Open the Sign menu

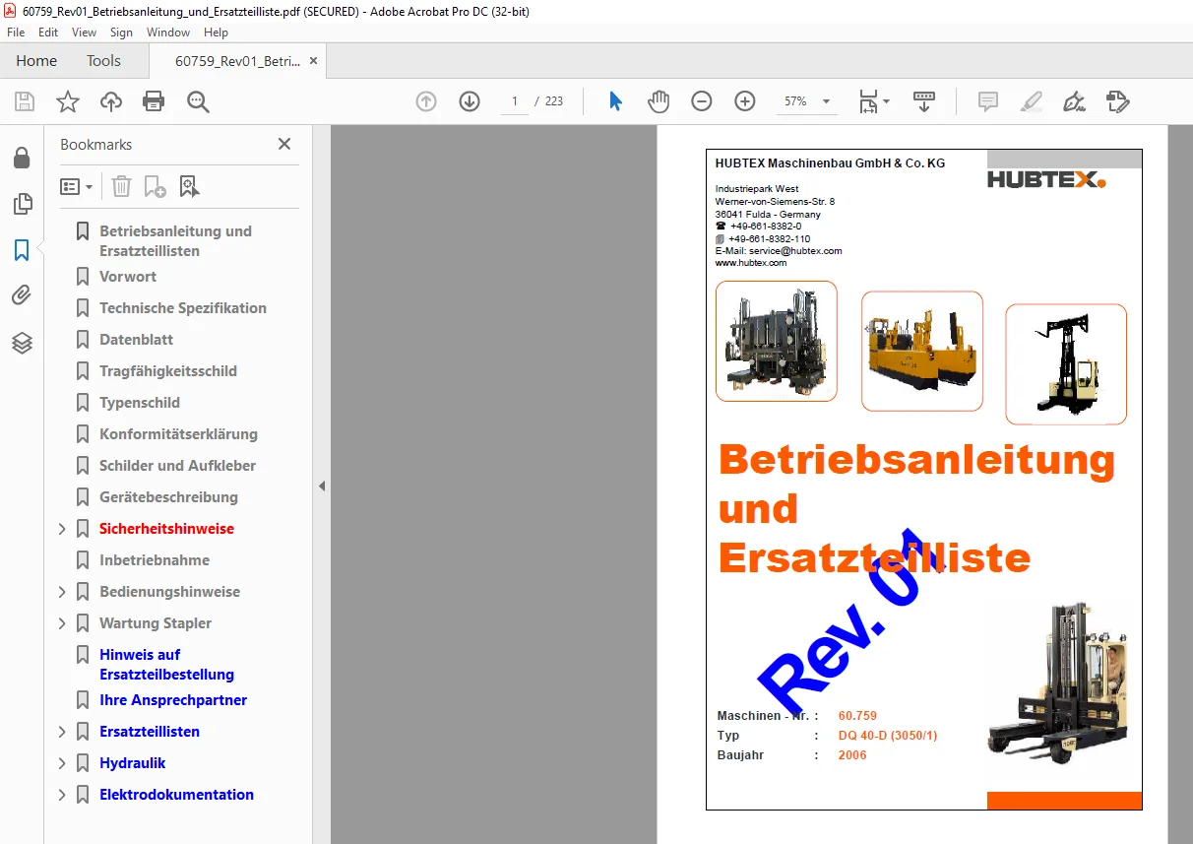tap(121, 32)
